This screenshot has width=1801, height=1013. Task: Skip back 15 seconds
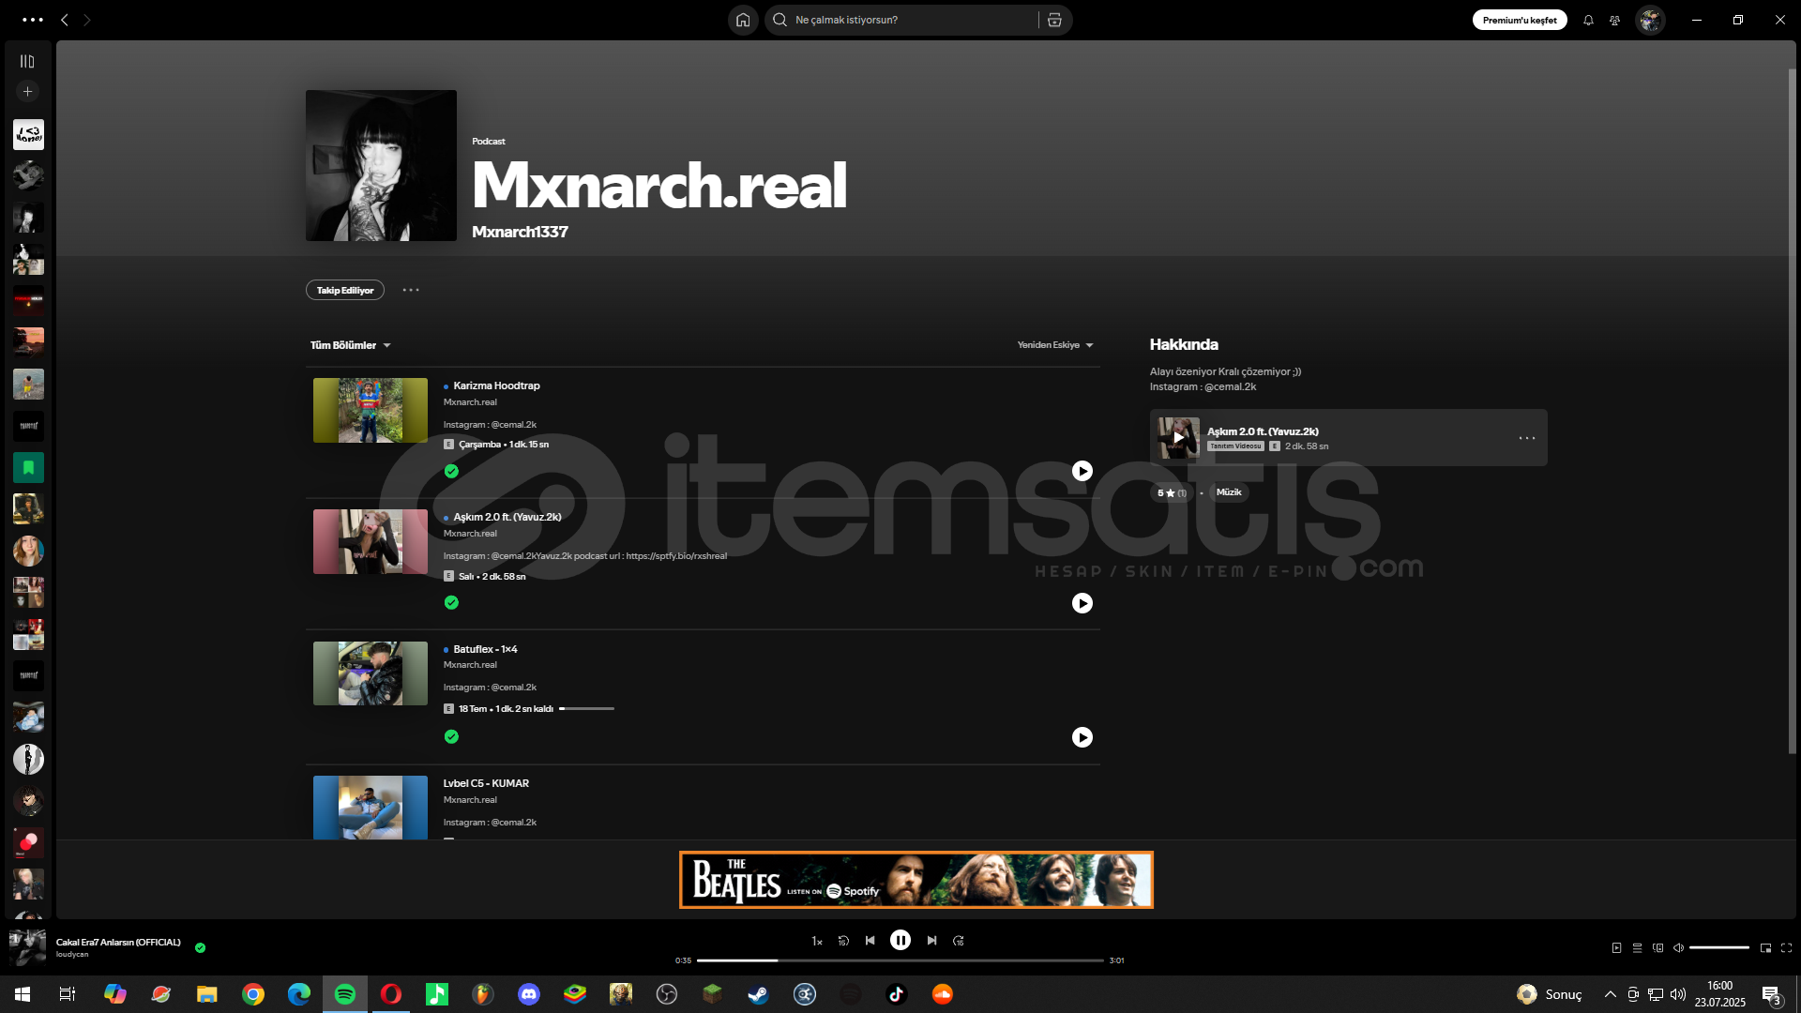tap(843, 941)
